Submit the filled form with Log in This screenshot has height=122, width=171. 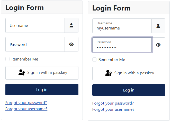[129, 90]
